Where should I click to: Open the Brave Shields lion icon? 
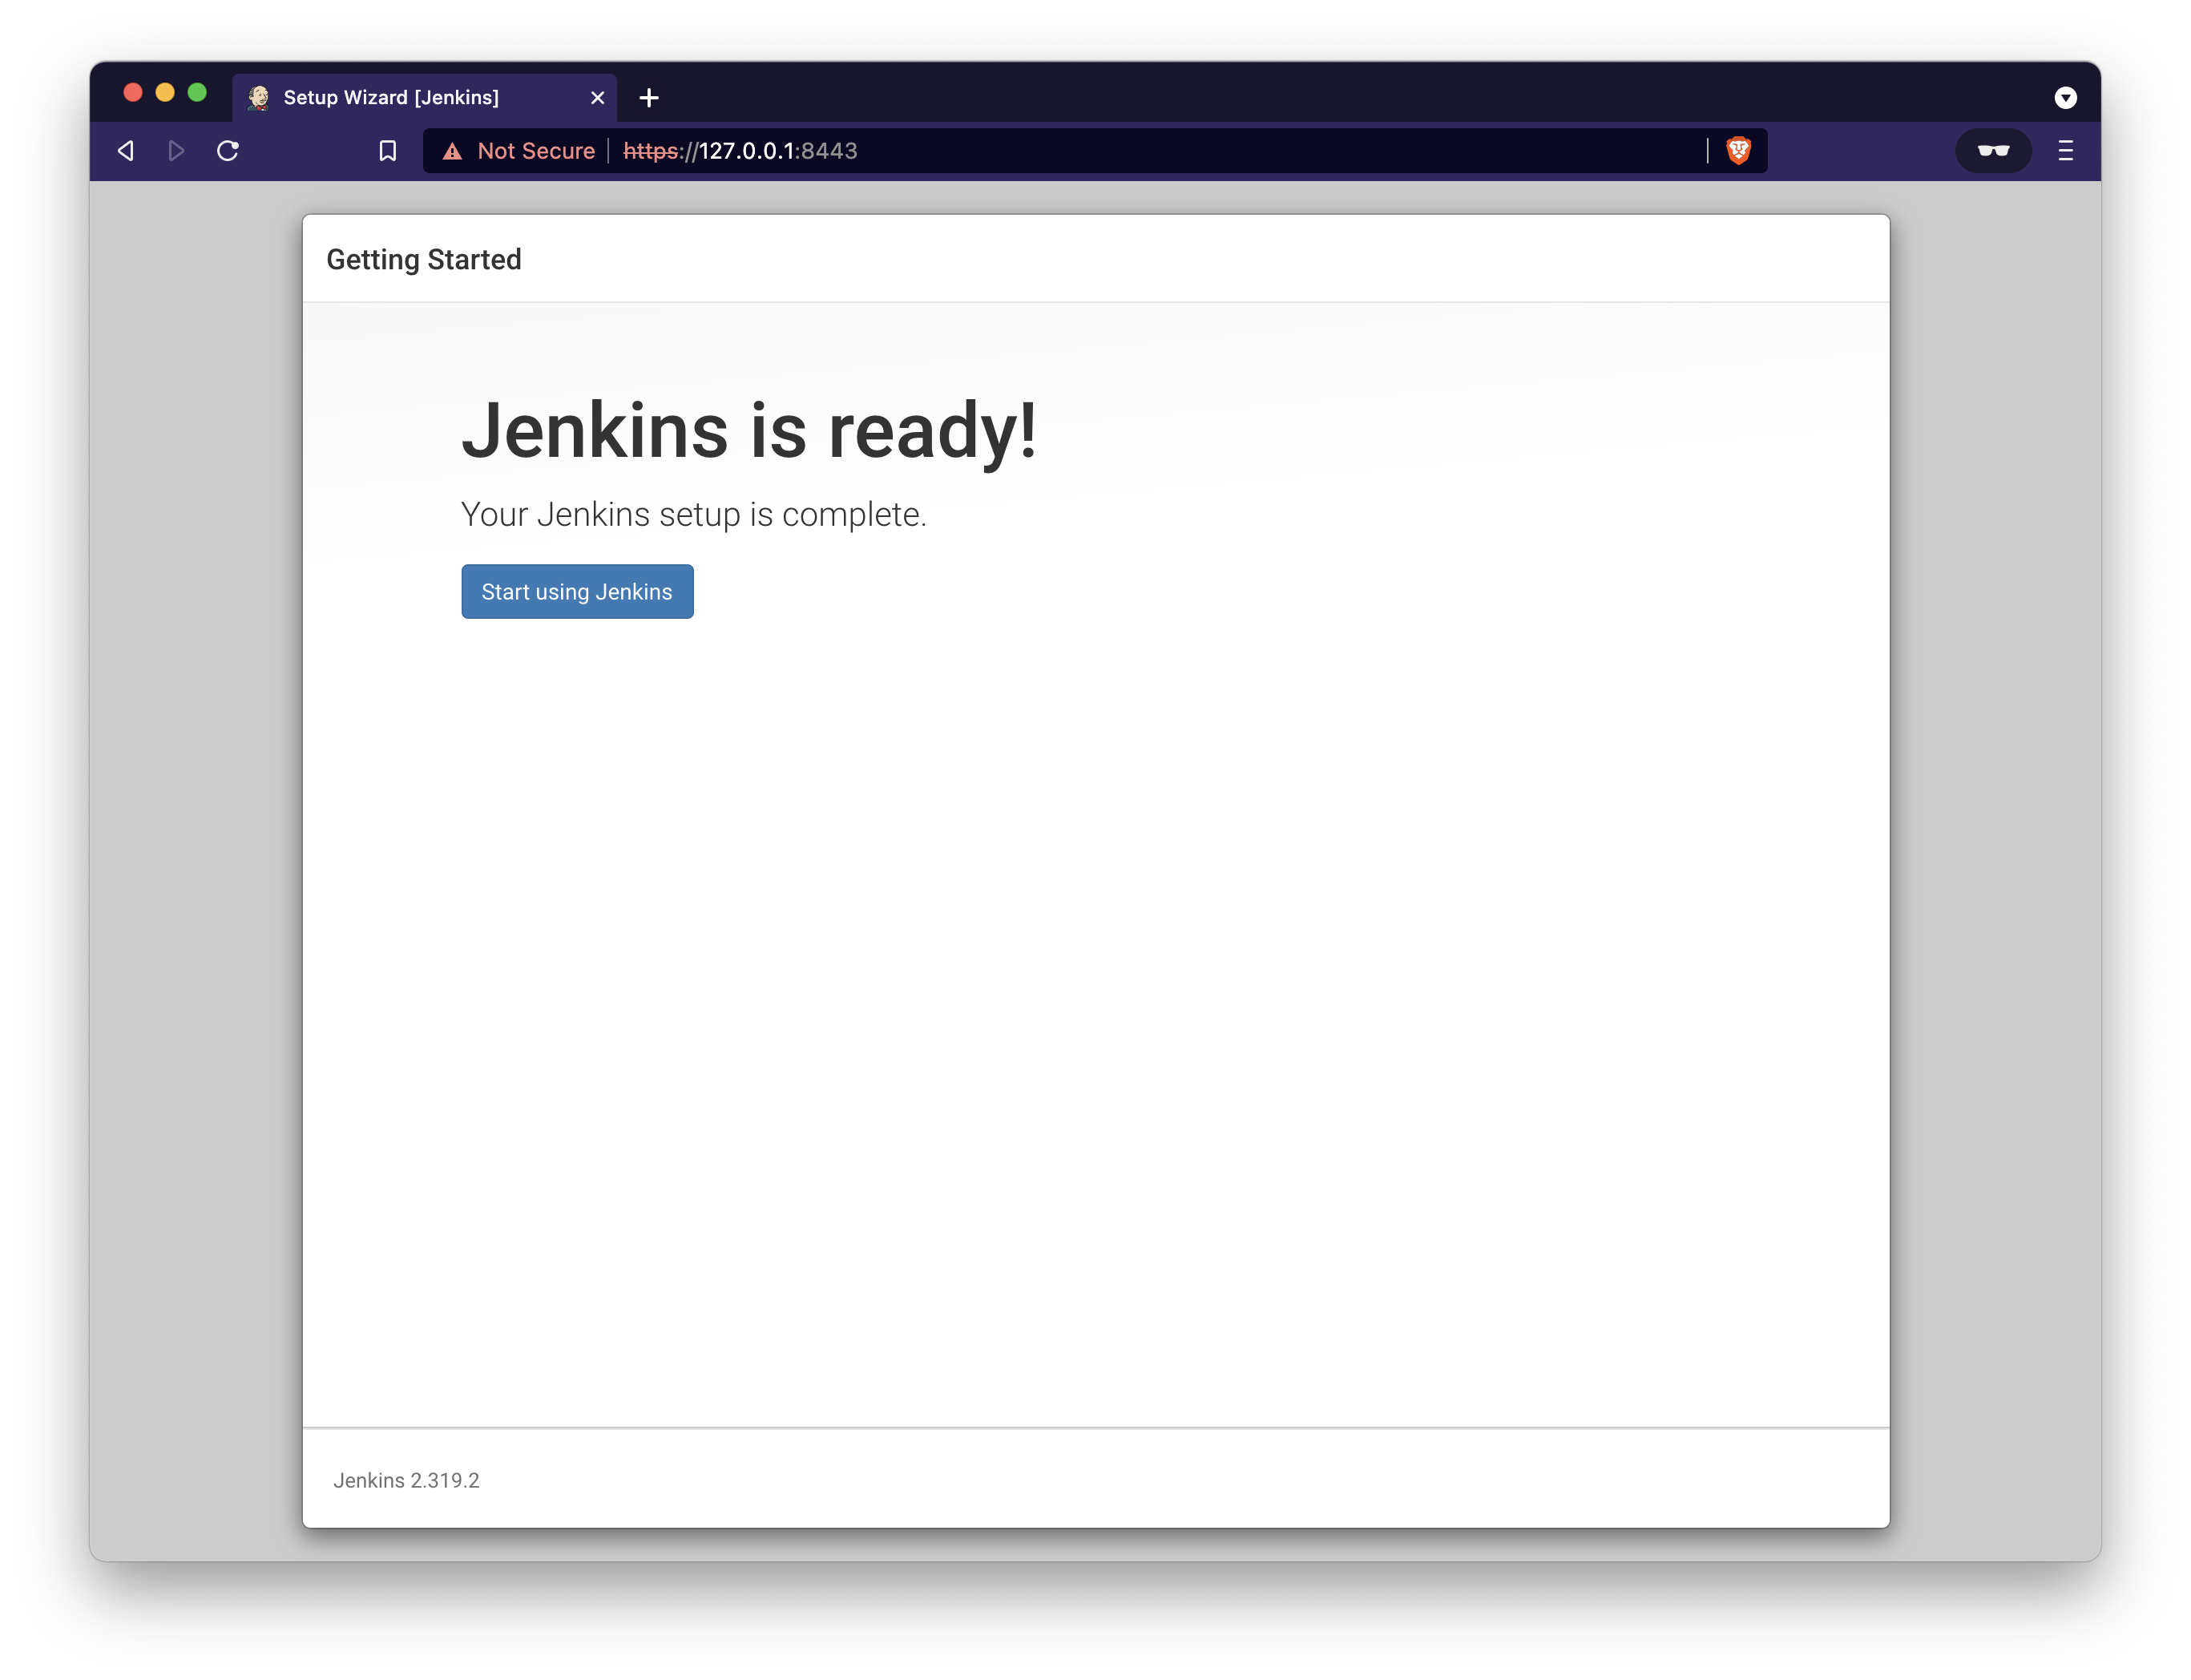point(1738,151)
